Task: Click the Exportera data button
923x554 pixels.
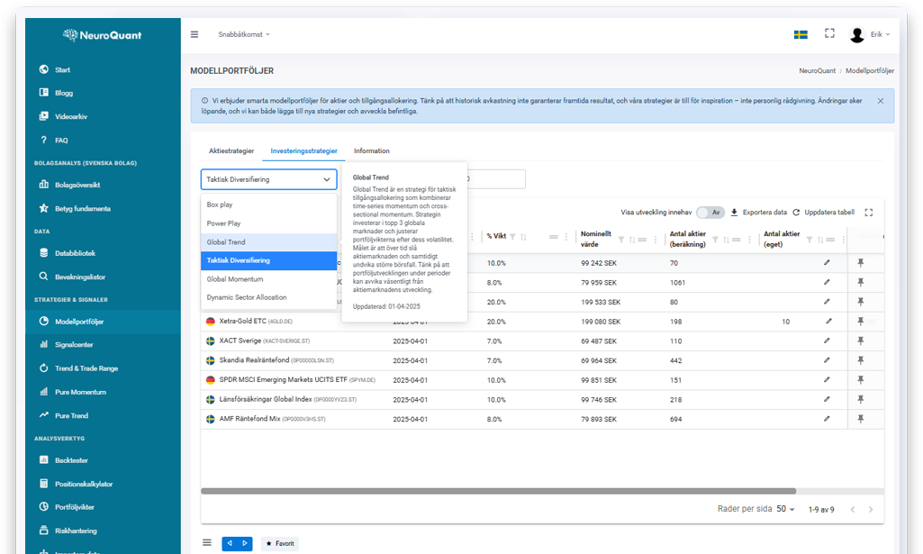Action: pos(758,213)
